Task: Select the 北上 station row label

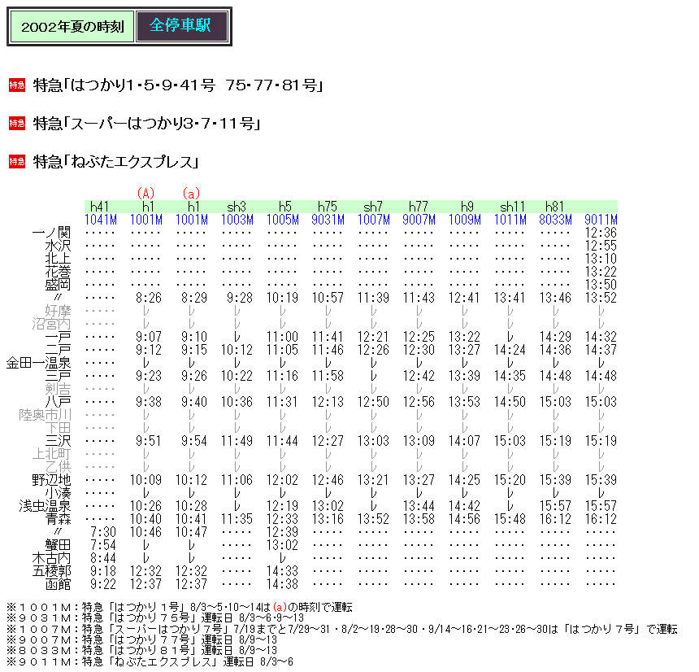Action: tap(58, 259)
